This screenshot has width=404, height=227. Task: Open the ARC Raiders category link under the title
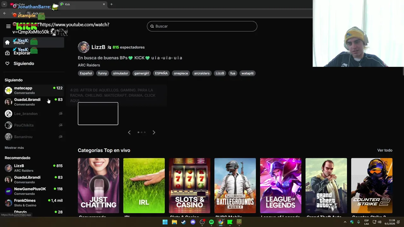pos(89,65)
